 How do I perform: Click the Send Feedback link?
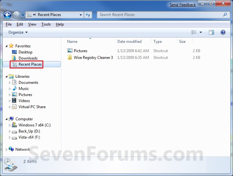183,5
